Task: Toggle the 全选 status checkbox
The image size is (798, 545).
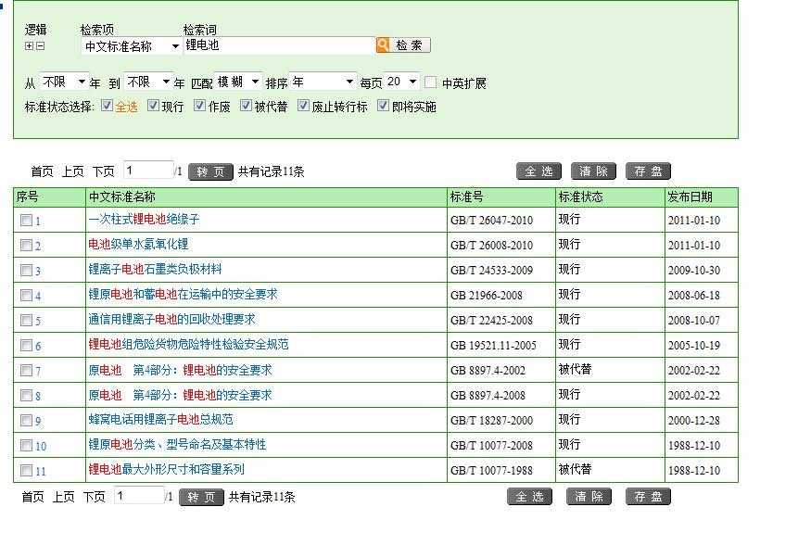Action: (107, 106)
